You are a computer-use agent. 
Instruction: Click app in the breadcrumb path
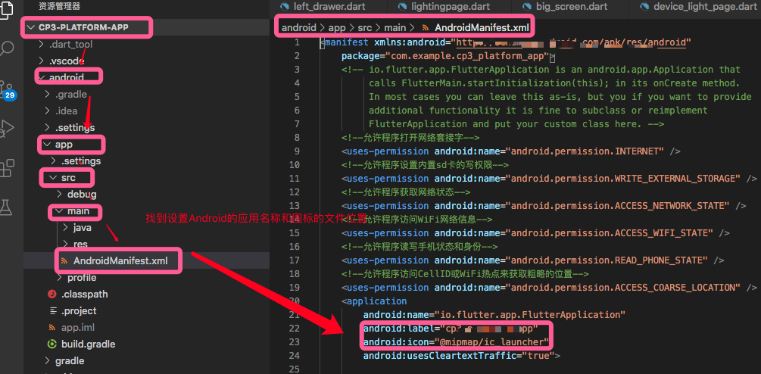337,28
